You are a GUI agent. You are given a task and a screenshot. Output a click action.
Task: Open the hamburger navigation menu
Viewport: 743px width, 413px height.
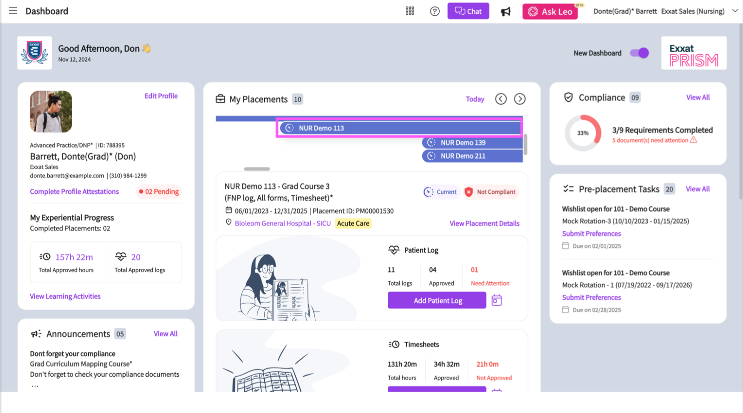(x=13, y=11)
